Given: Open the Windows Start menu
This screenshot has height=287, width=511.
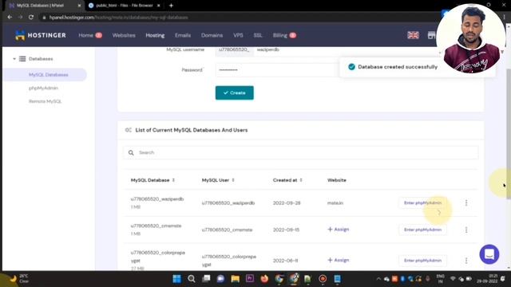Looking at the screenshot, I should 176,279.
